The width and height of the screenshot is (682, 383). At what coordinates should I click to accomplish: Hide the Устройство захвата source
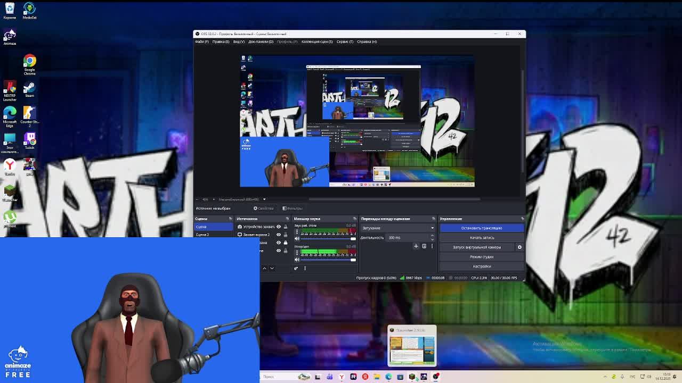[278, 227]
